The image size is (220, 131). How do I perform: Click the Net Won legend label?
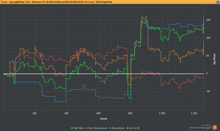(x=79, y=128)
